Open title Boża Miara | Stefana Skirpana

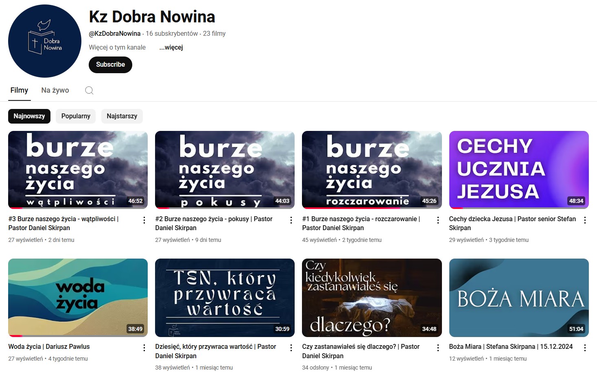511,347
